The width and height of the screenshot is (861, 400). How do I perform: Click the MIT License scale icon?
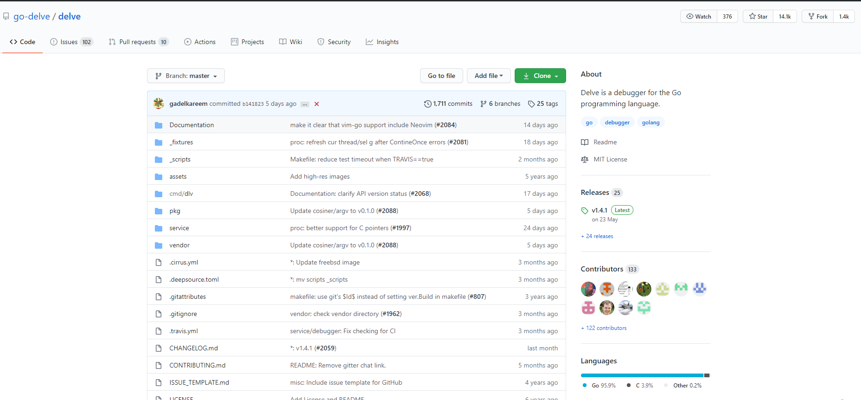[x=585, y=160]
